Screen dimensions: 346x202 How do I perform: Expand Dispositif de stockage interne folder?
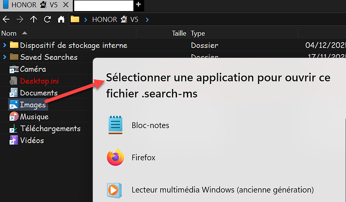point(5,45)
